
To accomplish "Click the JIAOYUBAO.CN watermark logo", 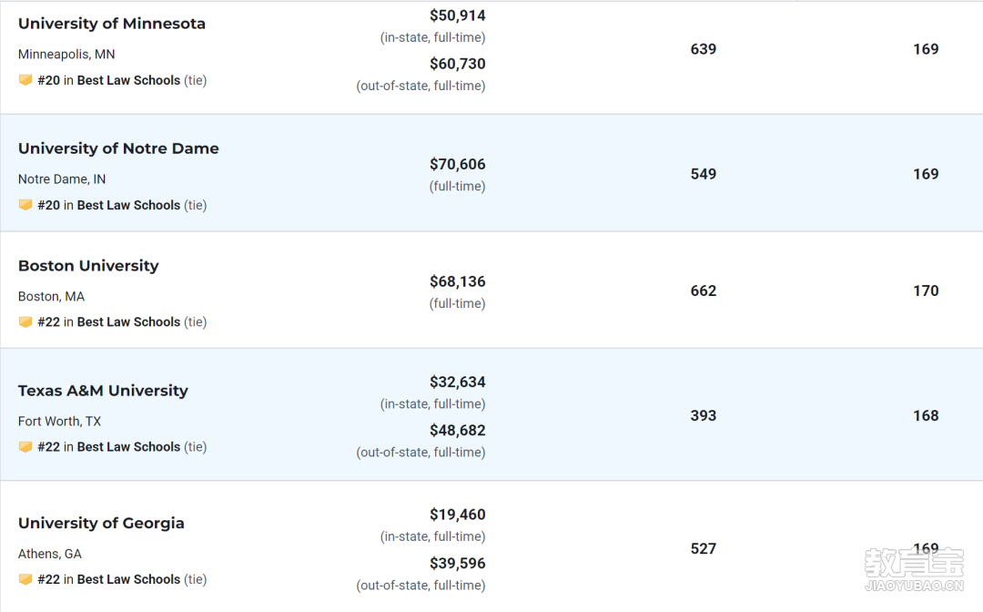I will (913, 571).
